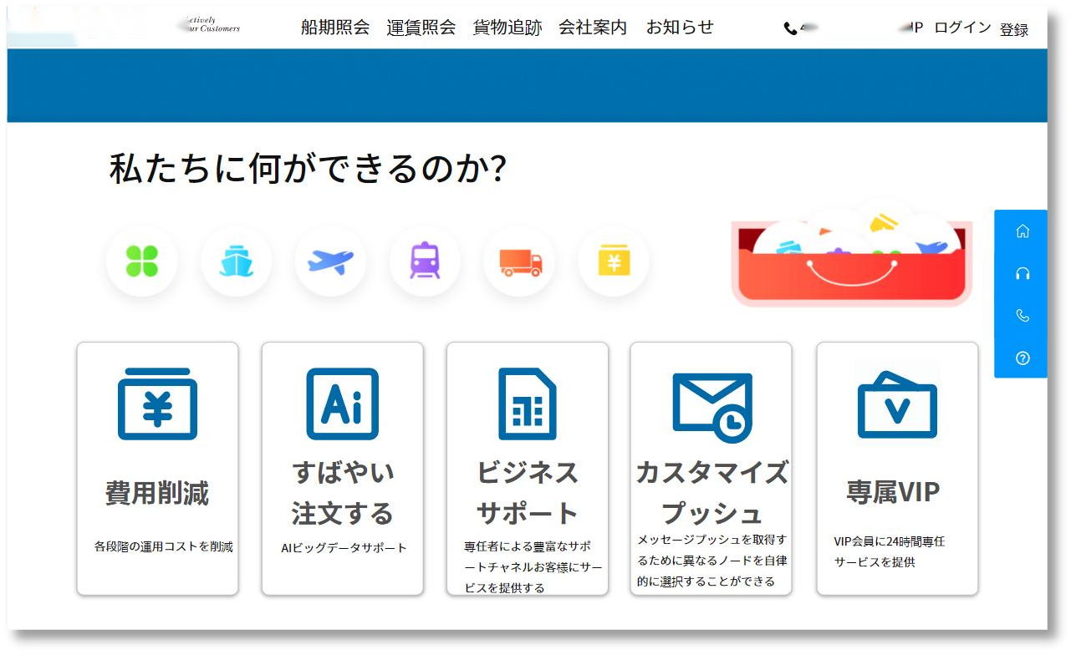This screenshot has width=1071, height=655.
Task: Select the airplane air freight icon
Action: pyautogui.click(x=330, y=261)
